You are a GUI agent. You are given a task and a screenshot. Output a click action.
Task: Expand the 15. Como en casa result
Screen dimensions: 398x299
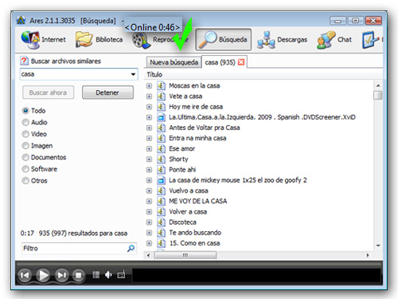point(149,243)
